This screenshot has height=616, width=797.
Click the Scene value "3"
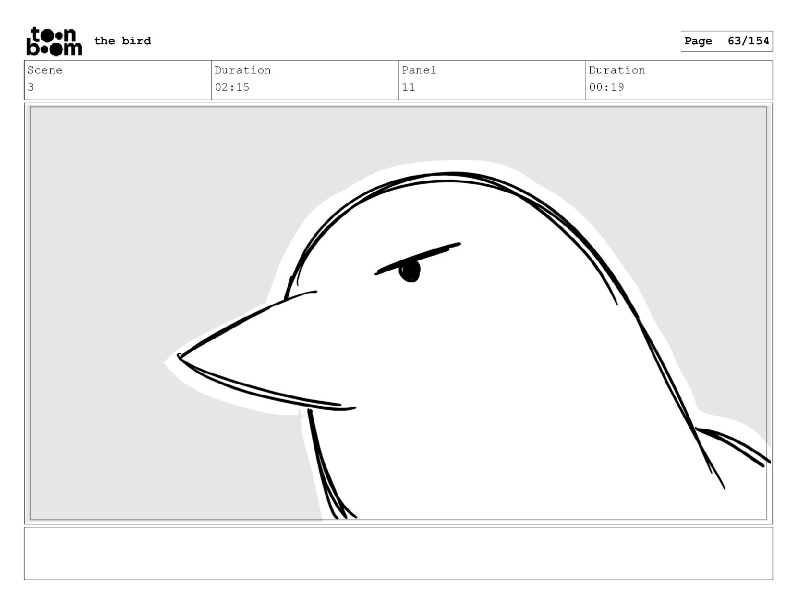[x=31, y=87]
